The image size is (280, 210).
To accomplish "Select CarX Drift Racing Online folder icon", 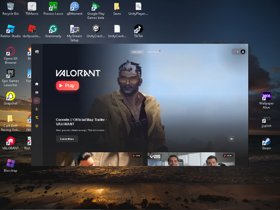I will [x=11, y=123].
